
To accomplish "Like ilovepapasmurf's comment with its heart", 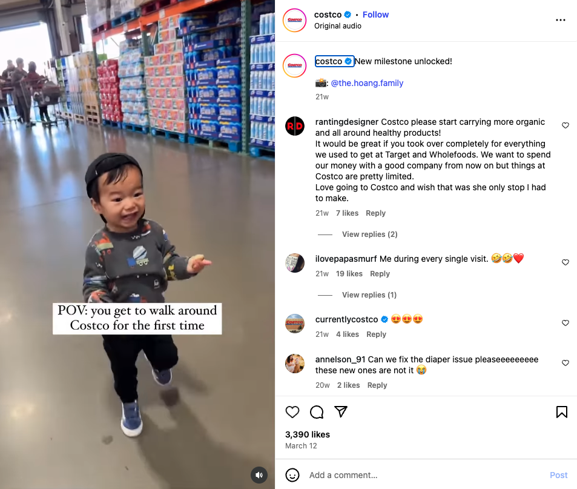I will click(x=565, y=262).
